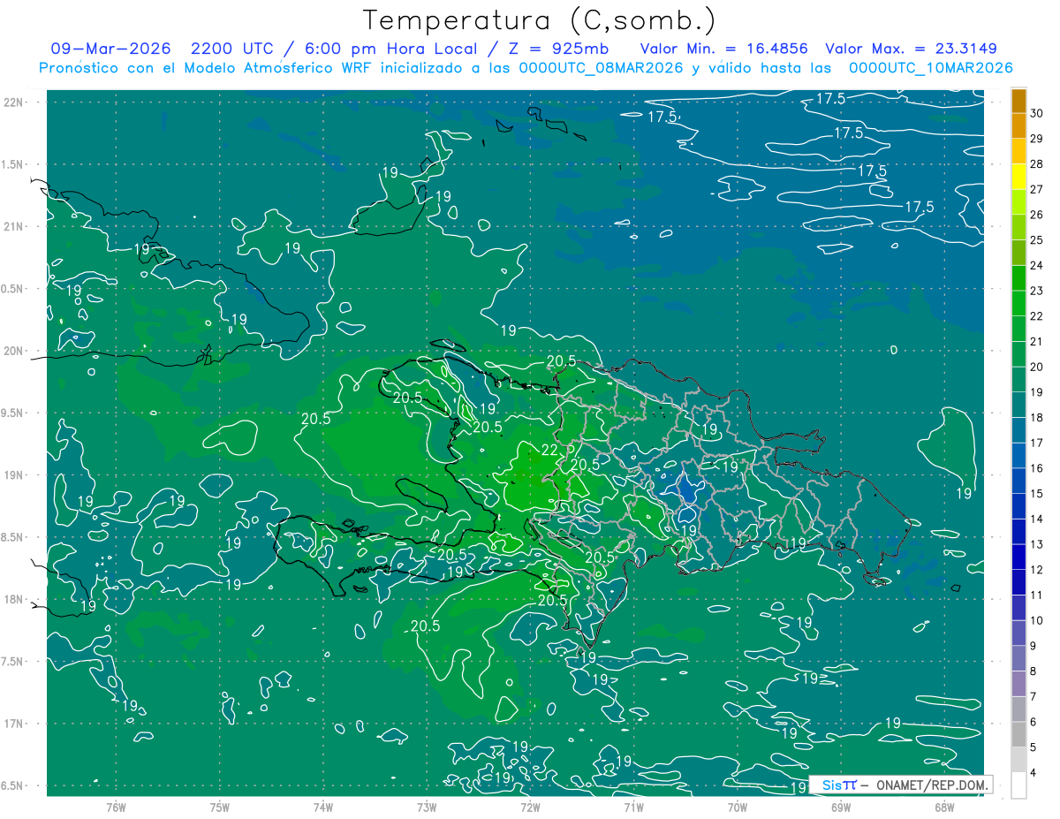
Task: Click the "Valor Max. = 23.3149" readout
Action: pyautogui.click(x=911, y=49)
